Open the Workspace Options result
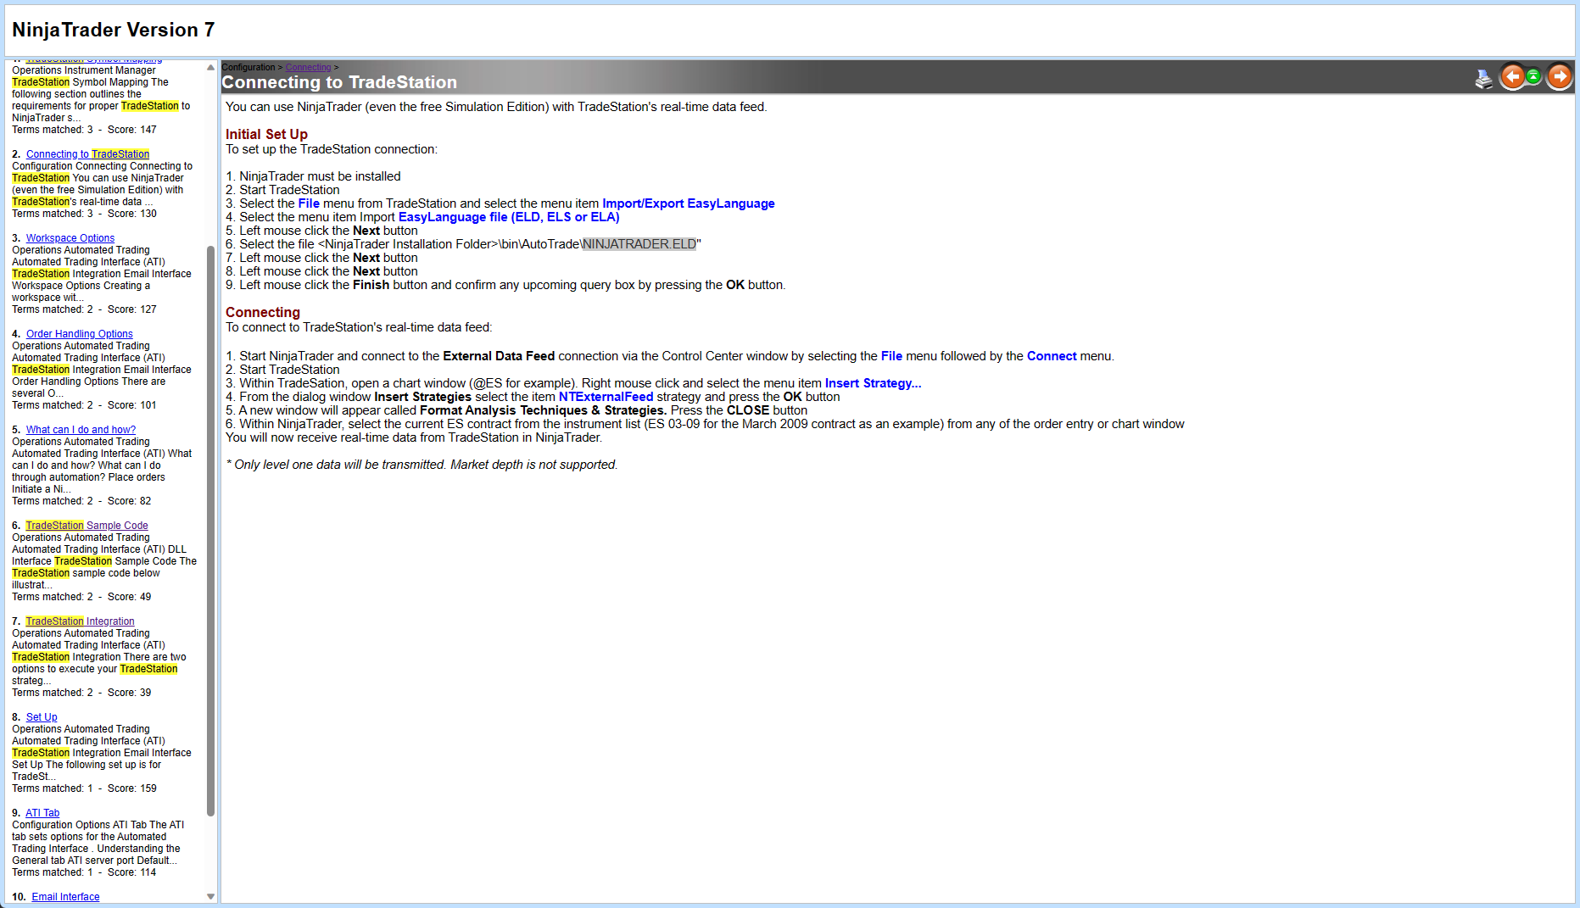 click(x=70, y=237)
